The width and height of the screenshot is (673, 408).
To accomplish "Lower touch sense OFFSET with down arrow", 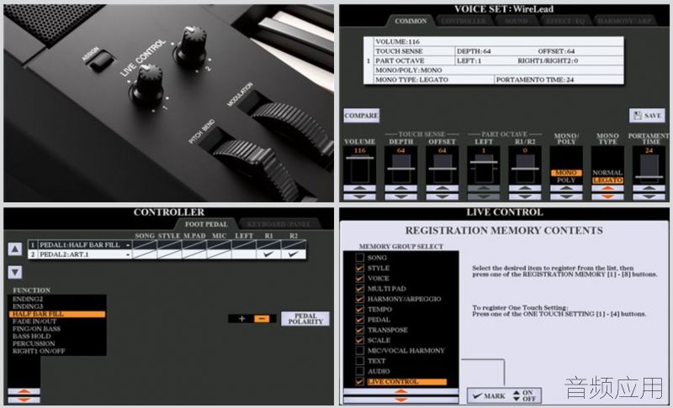I will coord(442,197).
